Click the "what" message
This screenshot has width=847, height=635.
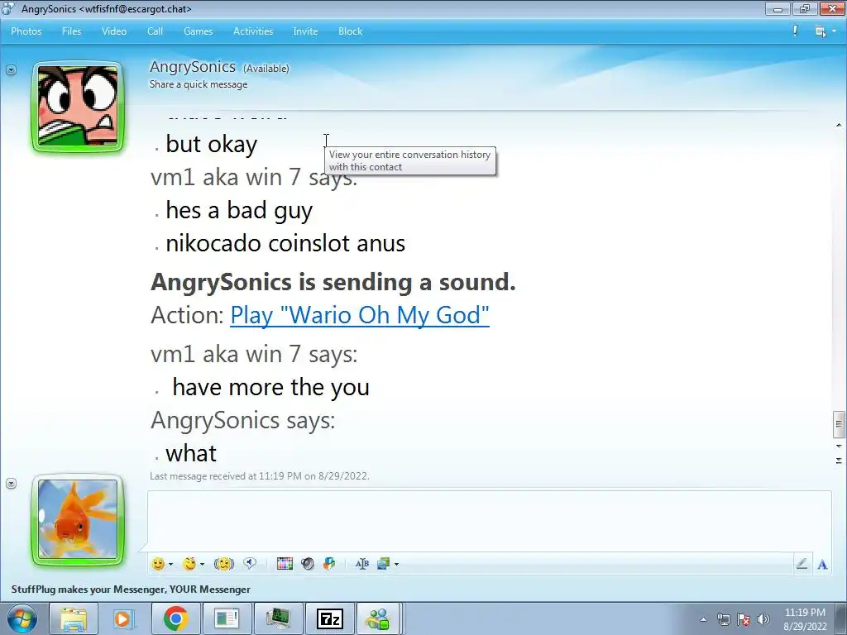point(191,453)
